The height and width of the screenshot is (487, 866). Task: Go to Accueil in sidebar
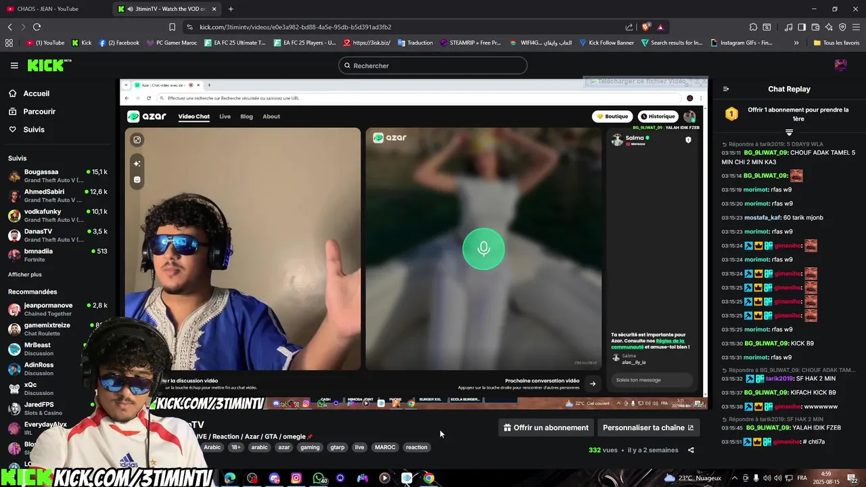point(37,93)
